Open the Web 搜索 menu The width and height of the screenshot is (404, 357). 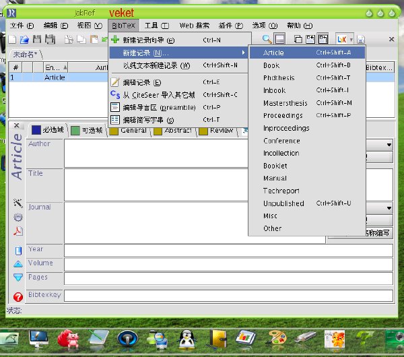195,26
